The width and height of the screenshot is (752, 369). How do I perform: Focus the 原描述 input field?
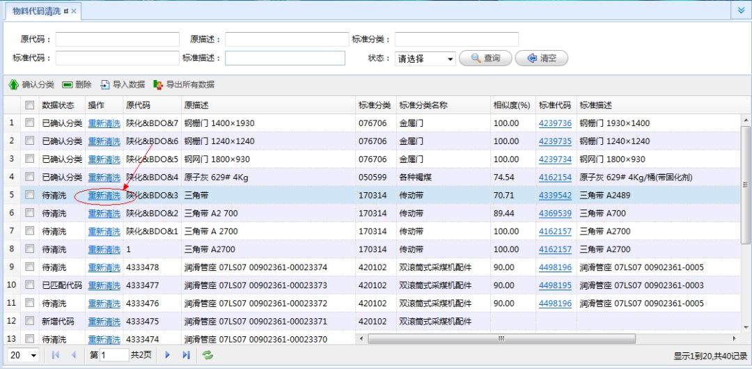coord(287,40)
